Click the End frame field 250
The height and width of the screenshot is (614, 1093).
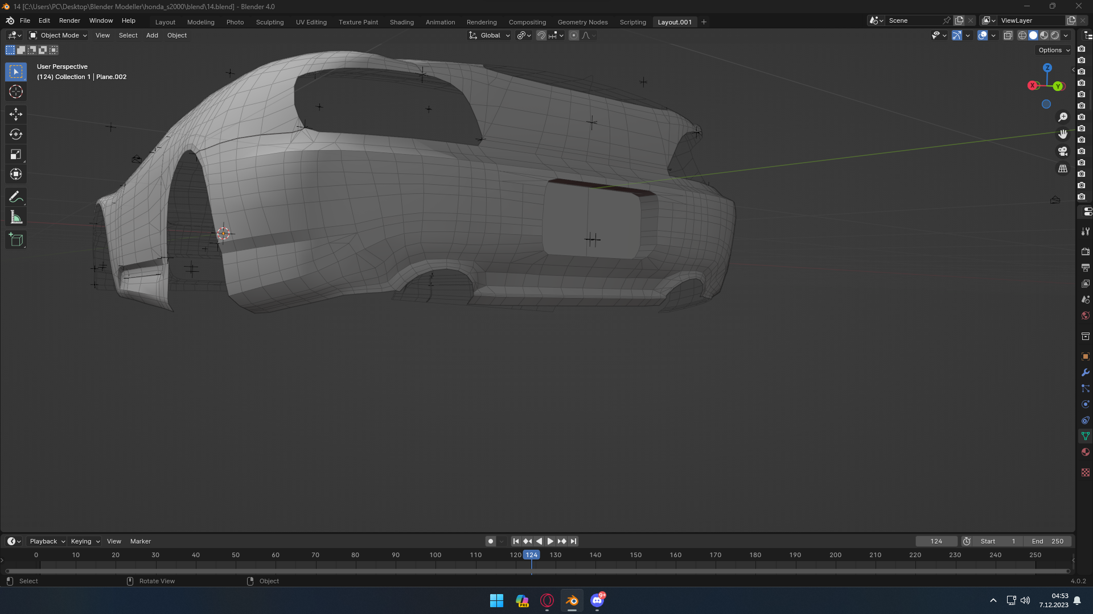coord(1048,541)
